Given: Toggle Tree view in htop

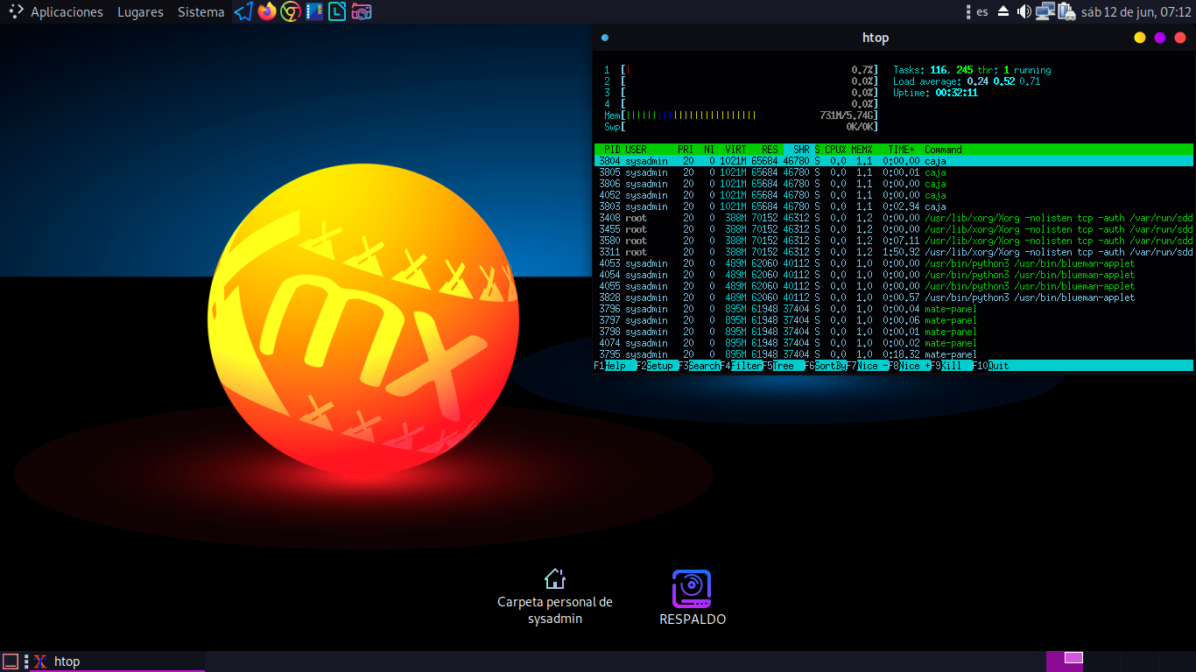Looking at the screenshot, I should 784,366.
